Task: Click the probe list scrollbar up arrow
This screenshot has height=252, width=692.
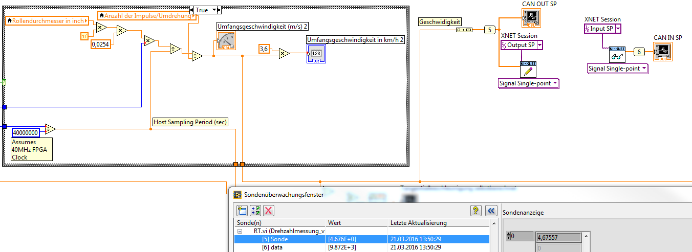Action: pos(493,223)
